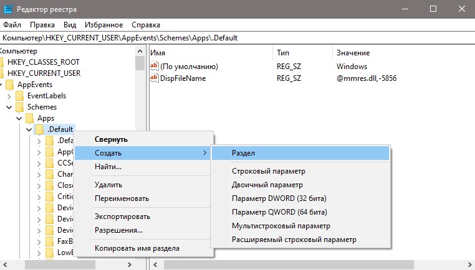The height and width of the screenshot is (270, 475).
Task: Click the tree pane scroll-right arrow
Action: point(130,264)
